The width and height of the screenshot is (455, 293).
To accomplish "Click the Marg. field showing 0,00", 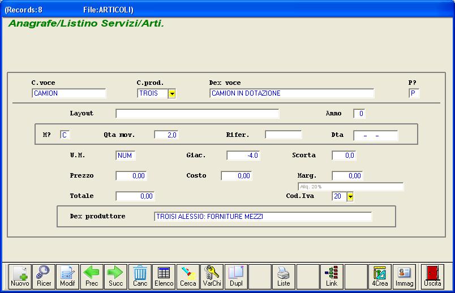I will click(x=347, y=176).
